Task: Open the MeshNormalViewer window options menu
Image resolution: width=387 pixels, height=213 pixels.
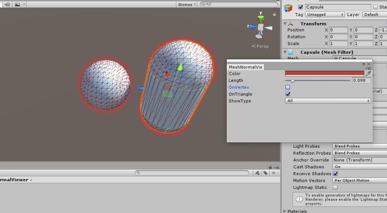Action: [369, 68]
